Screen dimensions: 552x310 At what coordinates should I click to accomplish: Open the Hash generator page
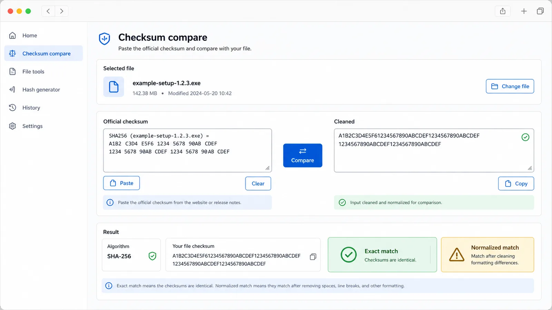(43, 90)
